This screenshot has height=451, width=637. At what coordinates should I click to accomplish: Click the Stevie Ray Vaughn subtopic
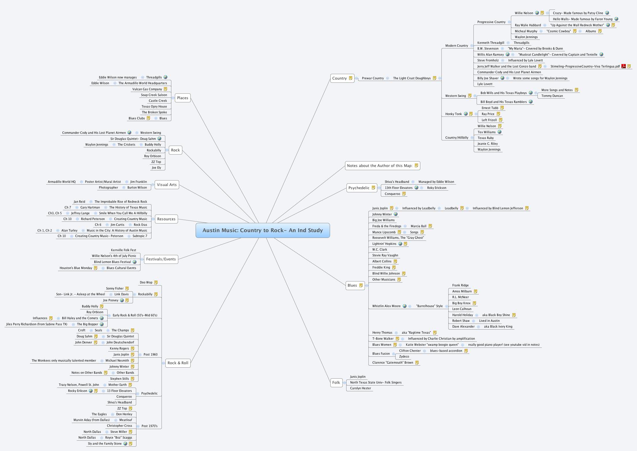[385, 255]
